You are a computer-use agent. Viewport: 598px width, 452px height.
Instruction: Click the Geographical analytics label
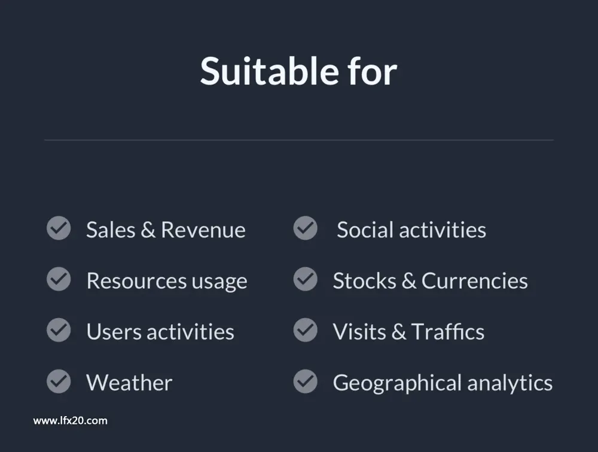coord(443,383)
